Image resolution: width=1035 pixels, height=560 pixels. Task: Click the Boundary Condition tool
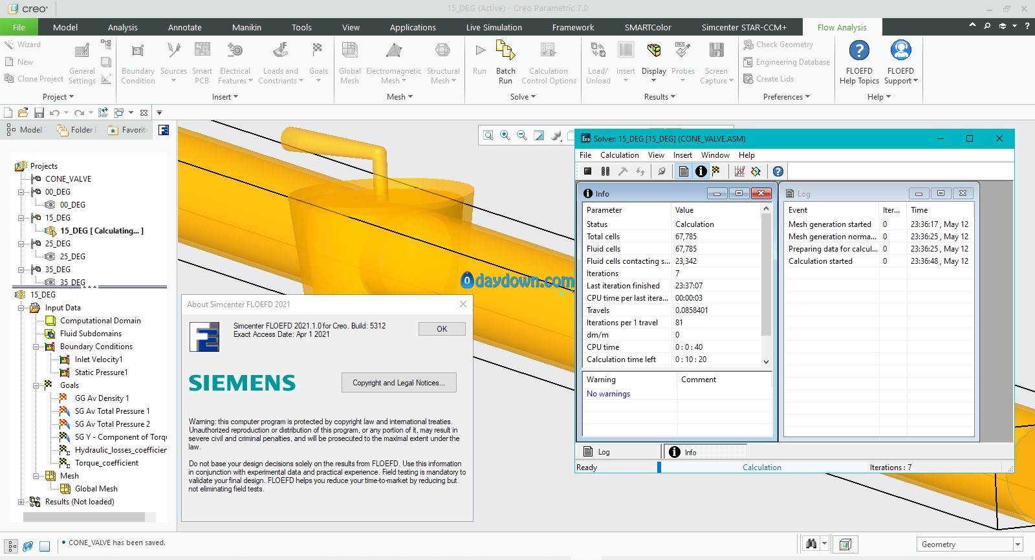pos(138,62)
